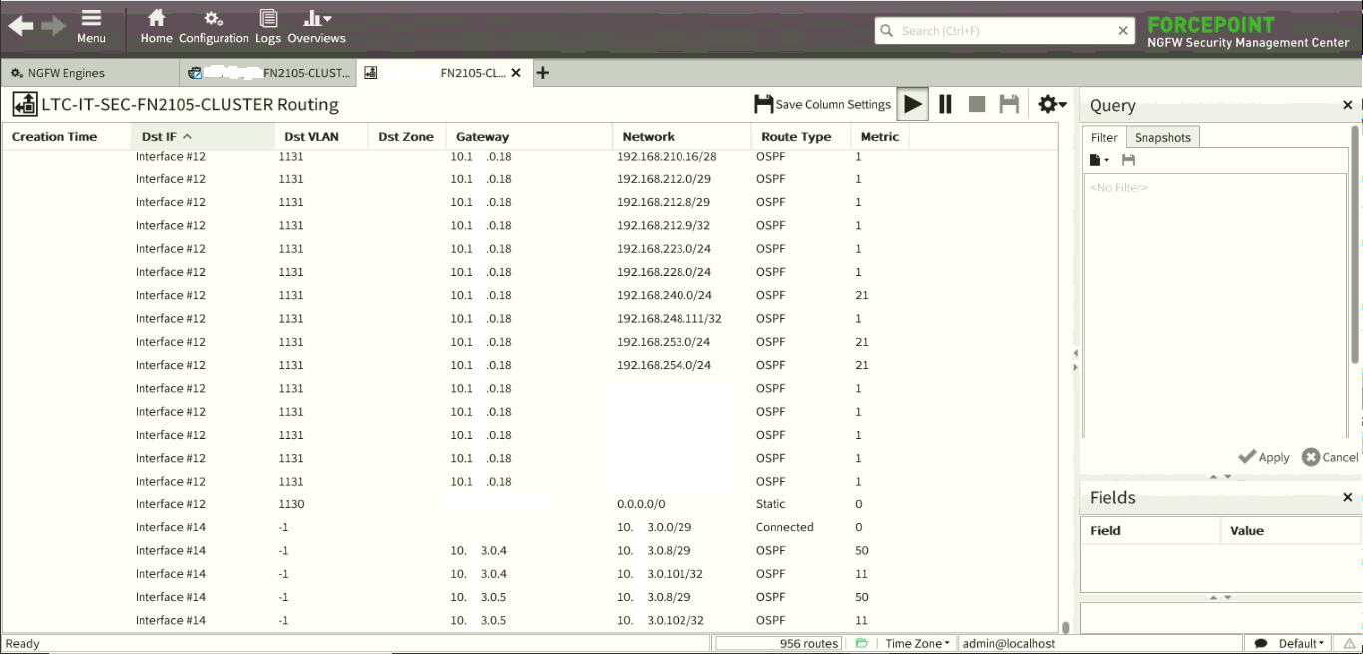Expand the tools gear dropdown in routing toolbar
Viewport: 1363px width, 654px height.
[1052, 105]
